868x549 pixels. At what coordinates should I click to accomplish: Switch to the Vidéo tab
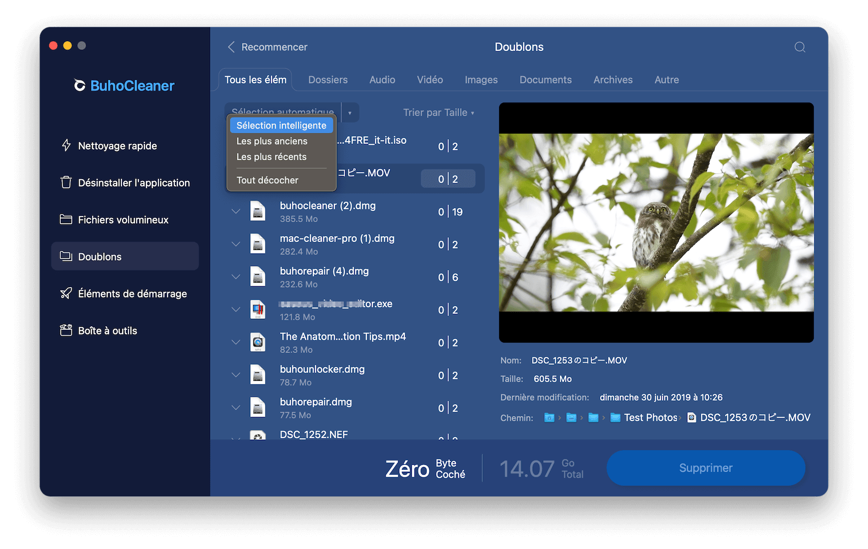(x=430, y=80)
